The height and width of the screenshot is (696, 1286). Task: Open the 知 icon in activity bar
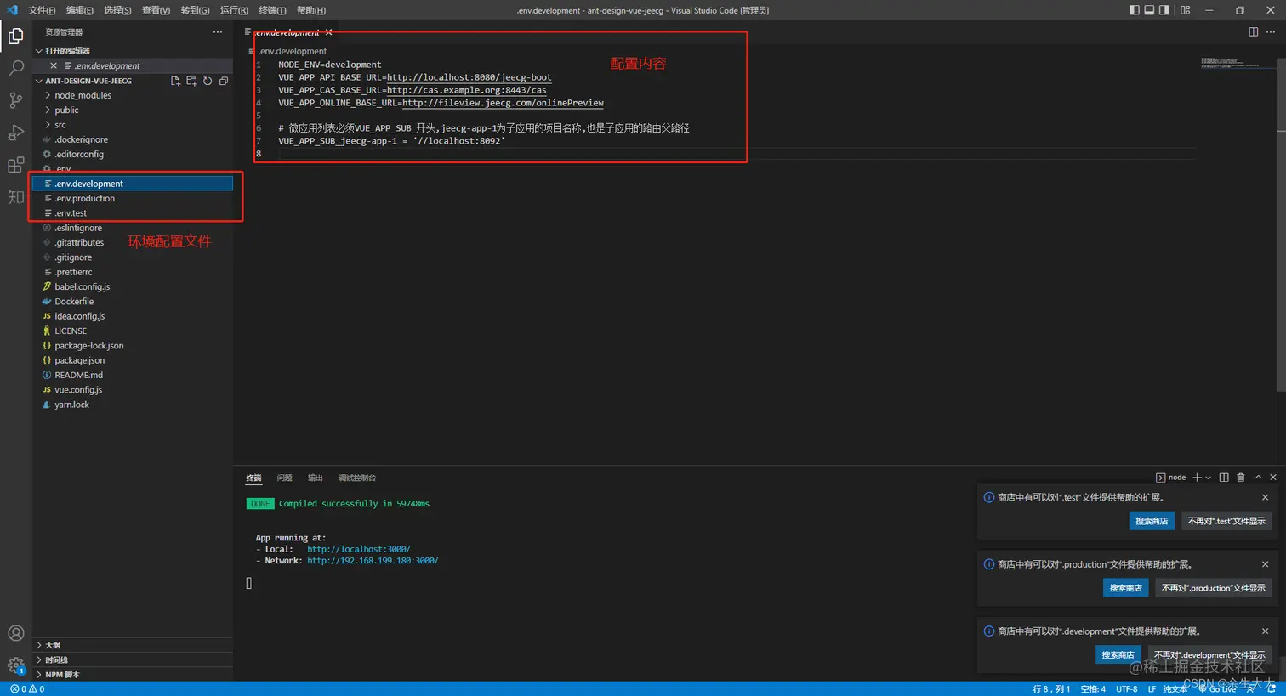[15, 197]
